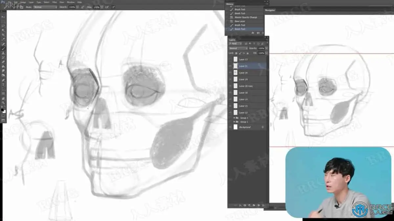Toggle visibility of Layer 12
Image resolution: width=394 pixels, height=221 pixels.
tap(230, 113)
